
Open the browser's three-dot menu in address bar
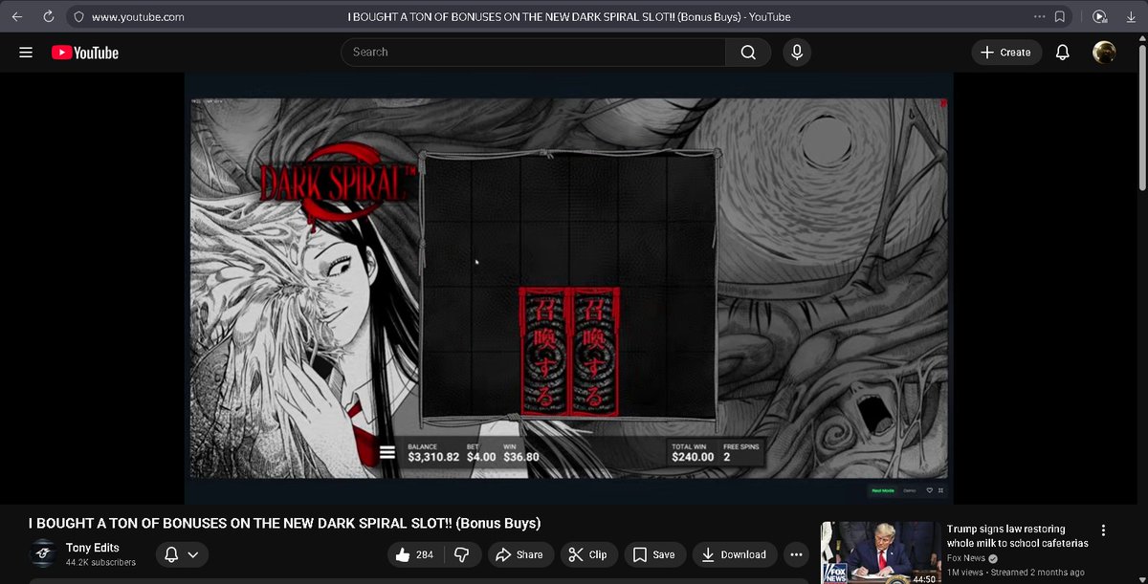pos(1040,16)
